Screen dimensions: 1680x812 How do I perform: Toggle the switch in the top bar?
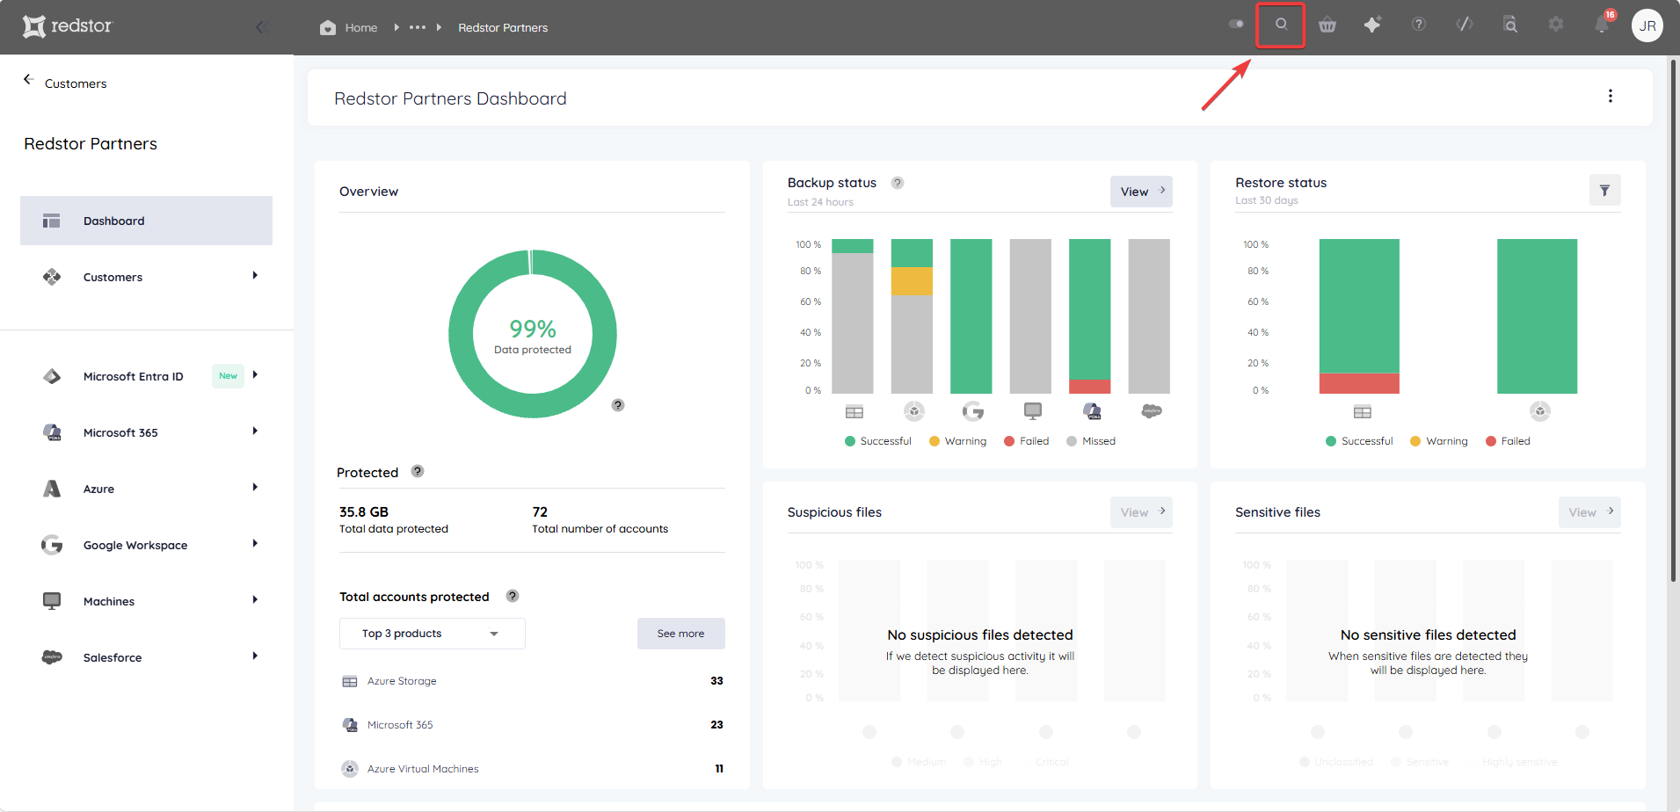point(1236,24)
